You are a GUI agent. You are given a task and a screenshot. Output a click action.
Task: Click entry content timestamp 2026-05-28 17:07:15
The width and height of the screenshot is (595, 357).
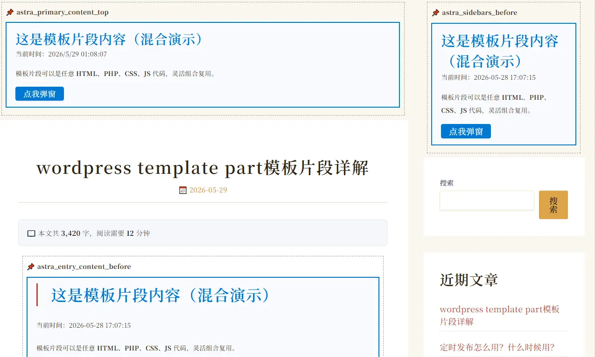coord(100,325)
